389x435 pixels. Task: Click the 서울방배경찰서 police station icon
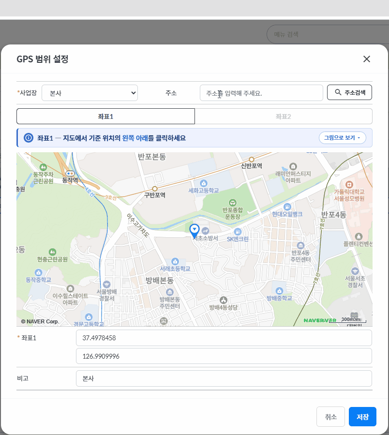click(106, 284)
